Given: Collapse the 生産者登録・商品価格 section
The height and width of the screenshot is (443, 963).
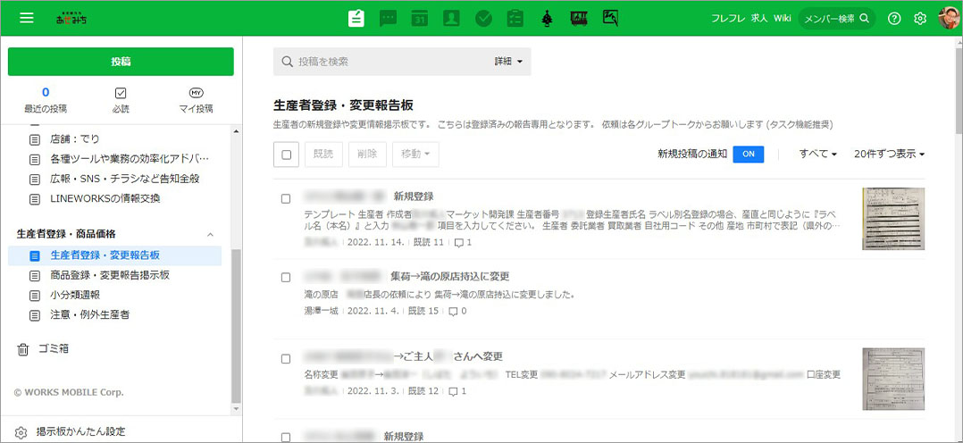Looking at the screenshot, I should pyautogui.click(x=210, y=234).
